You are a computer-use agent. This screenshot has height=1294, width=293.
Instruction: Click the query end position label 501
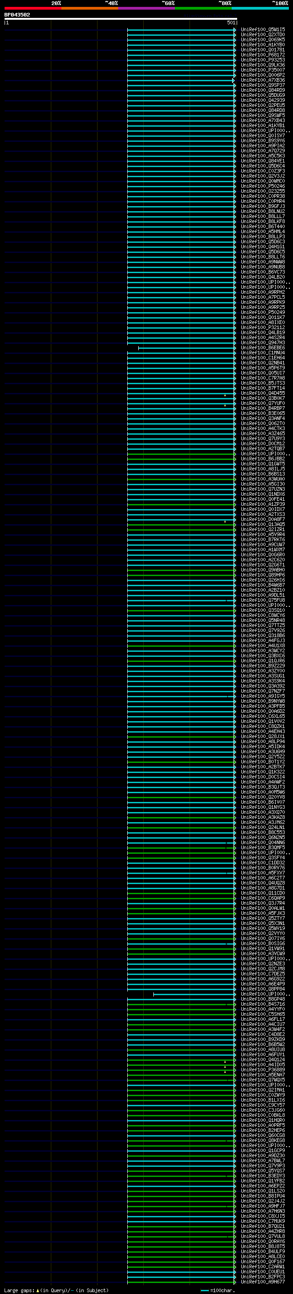pyautogui.click(x=231, y=22)
